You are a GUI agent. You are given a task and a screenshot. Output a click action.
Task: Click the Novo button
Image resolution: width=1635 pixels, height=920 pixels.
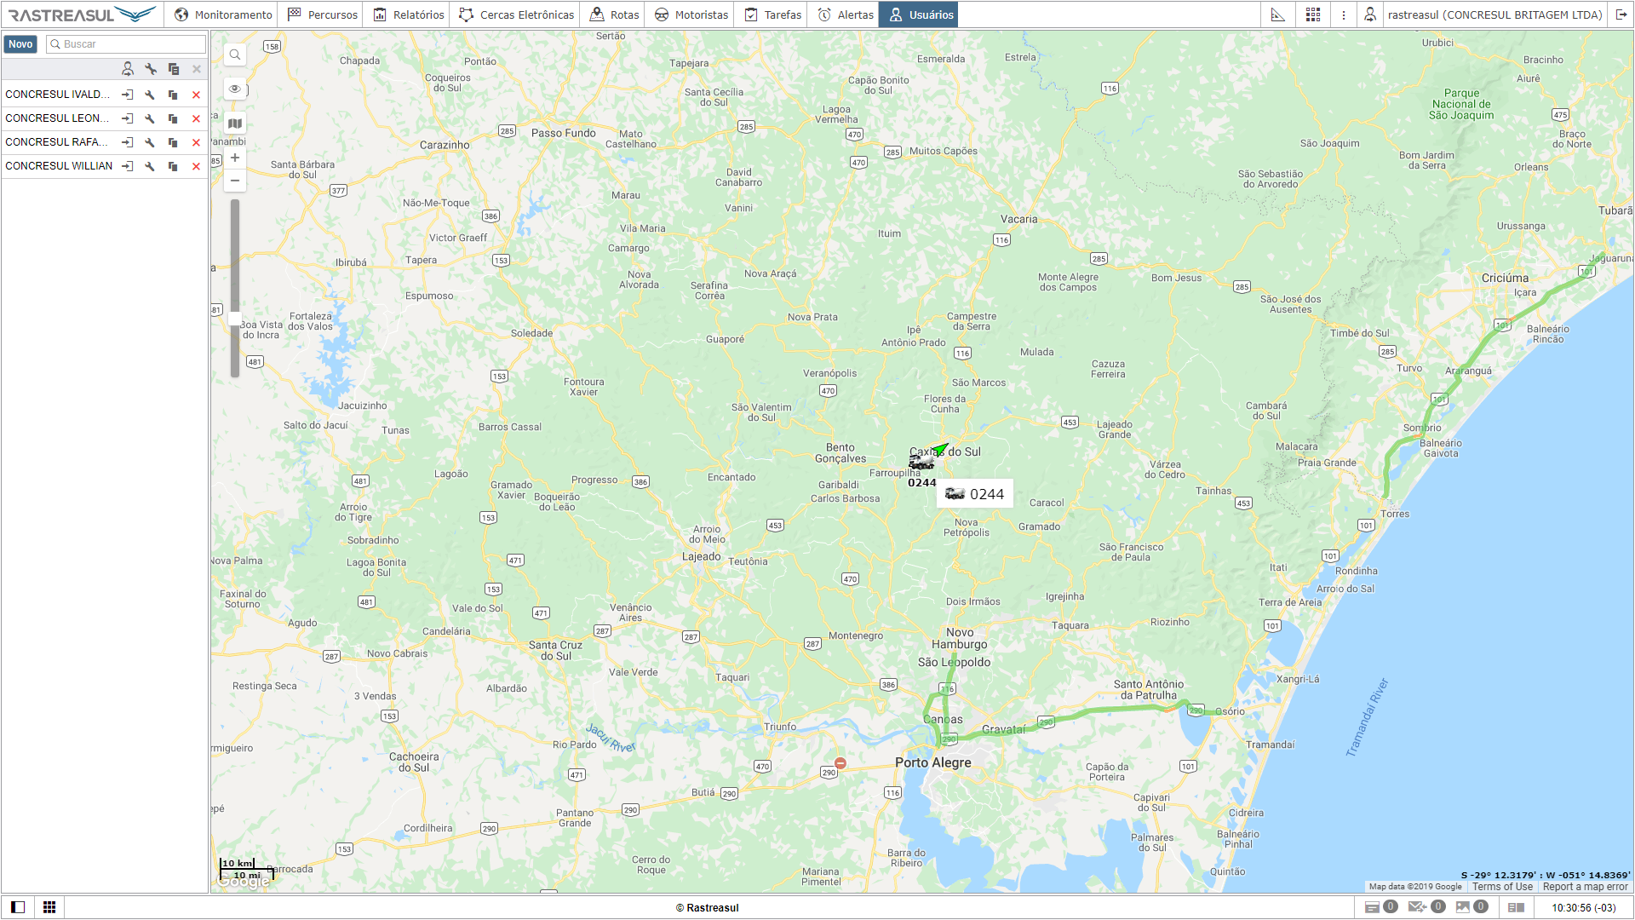point(20,44)
